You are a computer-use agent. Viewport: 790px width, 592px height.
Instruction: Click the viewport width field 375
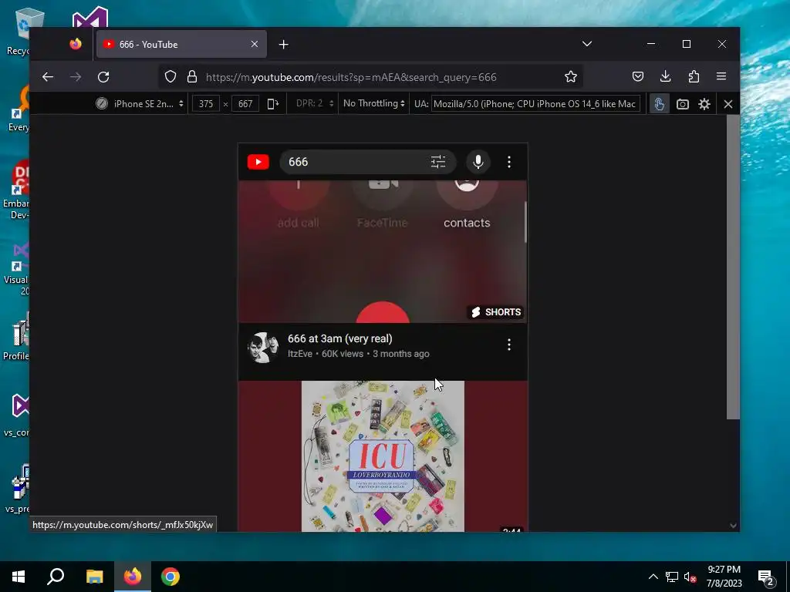(x=205, y=104)
